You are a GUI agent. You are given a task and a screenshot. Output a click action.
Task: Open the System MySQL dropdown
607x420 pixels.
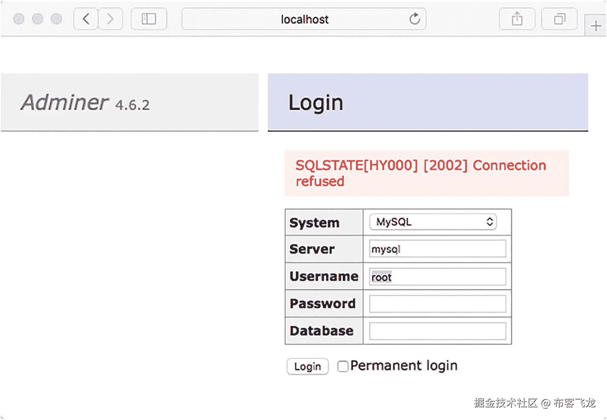(433, 222)
